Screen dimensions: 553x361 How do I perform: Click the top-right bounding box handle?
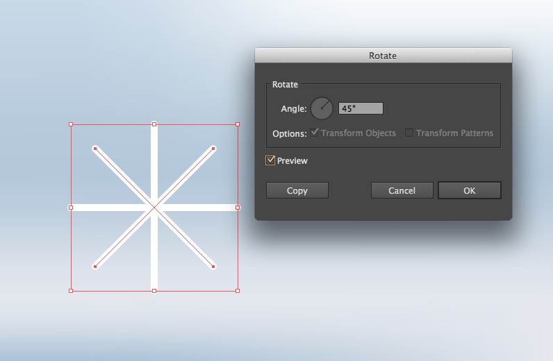coord(238,124)
